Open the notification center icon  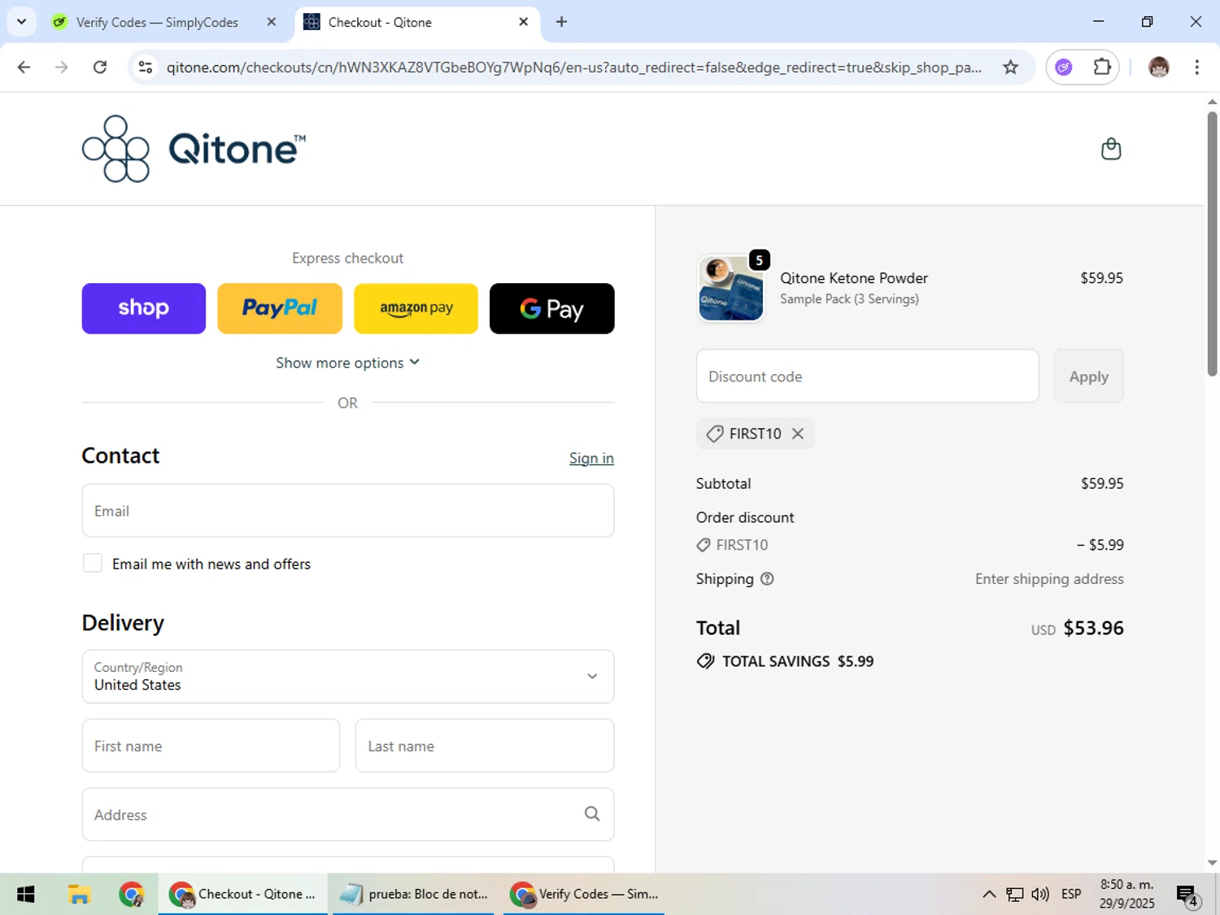pyautogui.click(x=1187, y=895)
